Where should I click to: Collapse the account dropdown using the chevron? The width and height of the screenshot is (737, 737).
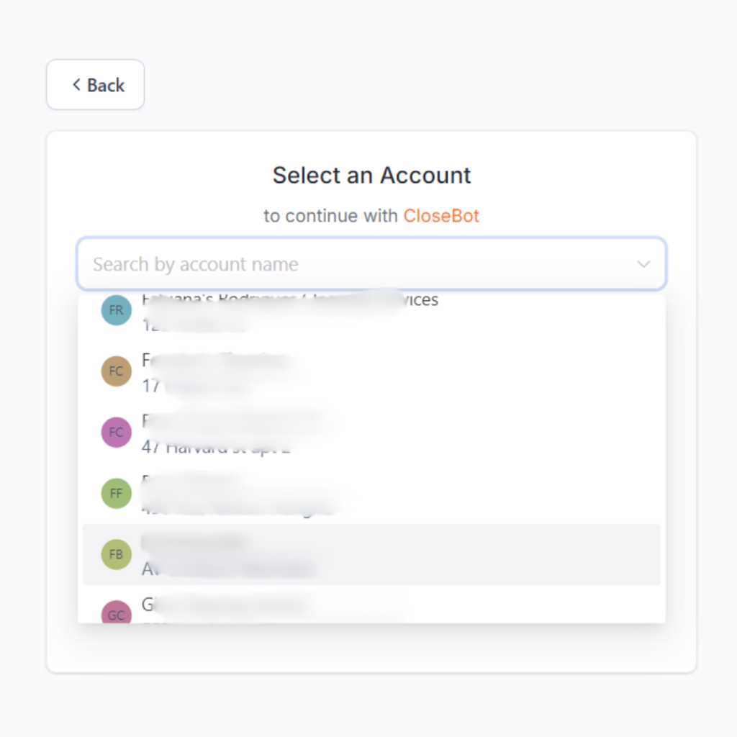[643, 264]
